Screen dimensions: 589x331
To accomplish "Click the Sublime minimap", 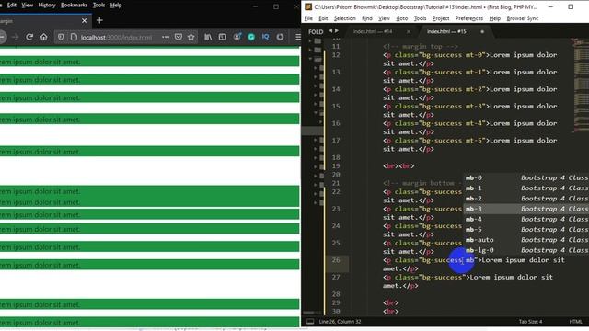I will pyautogui.click(x=581, y=86).
